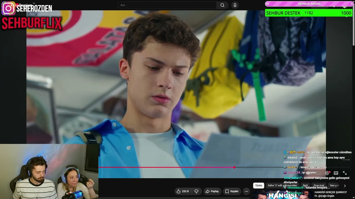
Task: Start voice search with the microphone
Action: [235, 5]
